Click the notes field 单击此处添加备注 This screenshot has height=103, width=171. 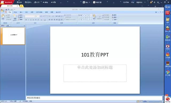94,98
